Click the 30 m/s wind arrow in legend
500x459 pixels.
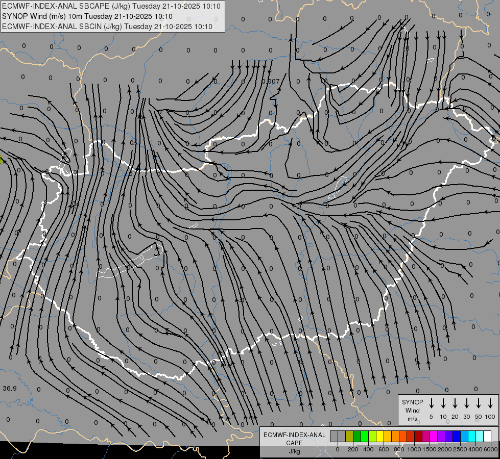click(466, 403)
